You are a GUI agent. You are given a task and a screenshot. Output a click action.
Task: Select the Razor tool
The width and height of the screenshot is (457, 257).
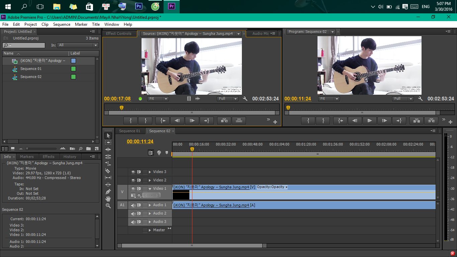point(108,171)
